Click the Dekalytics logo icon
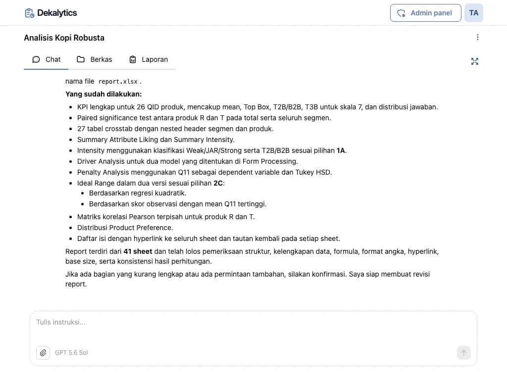Screen dimensions: 507x380 click(29, 13)
